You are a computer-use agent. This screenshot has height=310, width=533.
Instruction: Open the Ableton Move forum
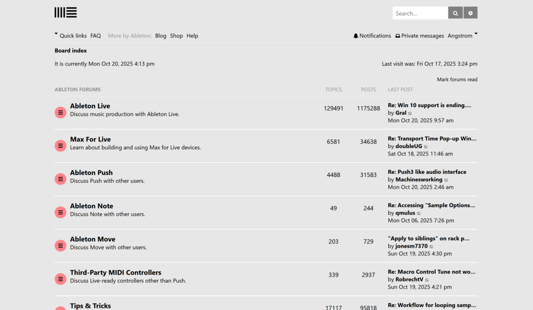click(93, 239)
